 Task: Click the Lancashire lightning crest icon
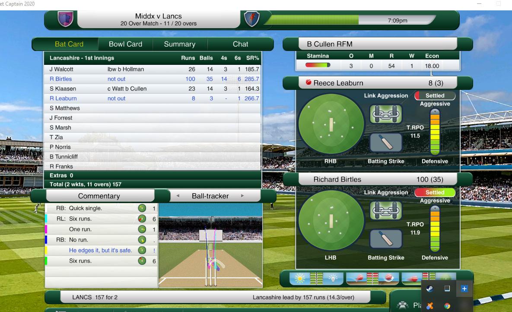252,19
